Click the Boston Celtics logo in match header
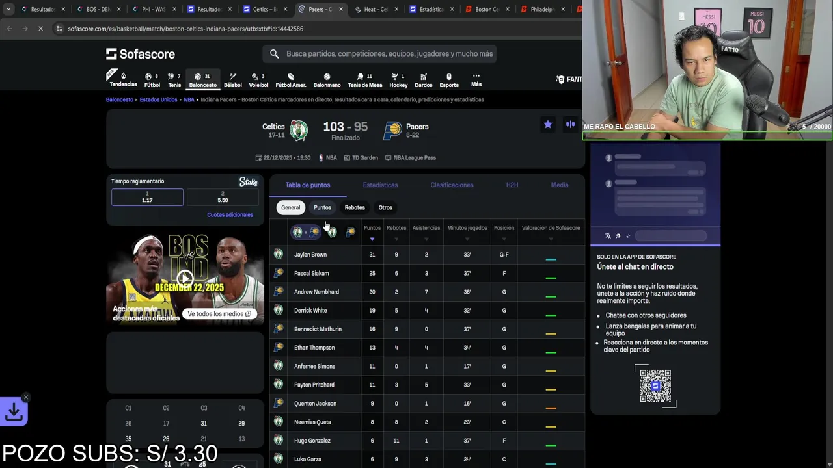This screenshot has width=833, height=468. click(x=299, y=131)
